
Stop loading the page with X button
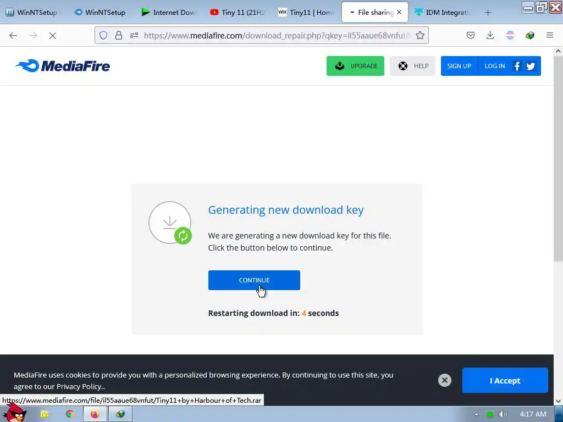[x=53, y=35]
